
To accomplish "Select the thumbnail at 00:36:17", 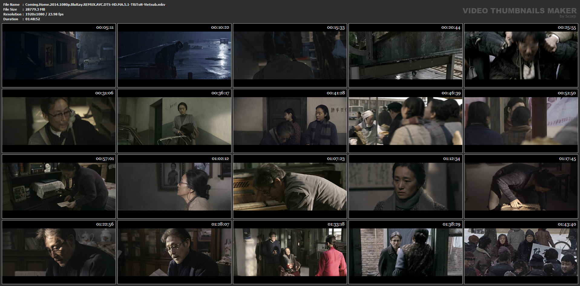I will [174, 121].
